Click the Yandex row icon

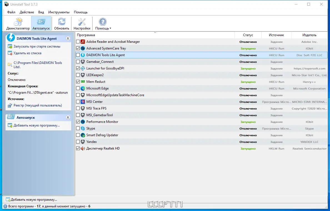[83, 142]
